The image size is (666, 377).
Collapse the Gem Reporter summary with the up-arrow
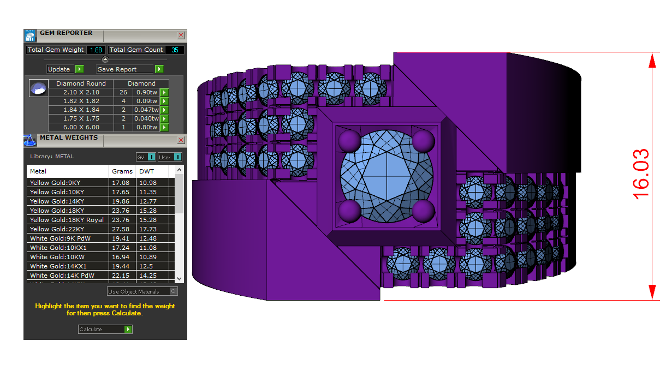coord(105,59)
